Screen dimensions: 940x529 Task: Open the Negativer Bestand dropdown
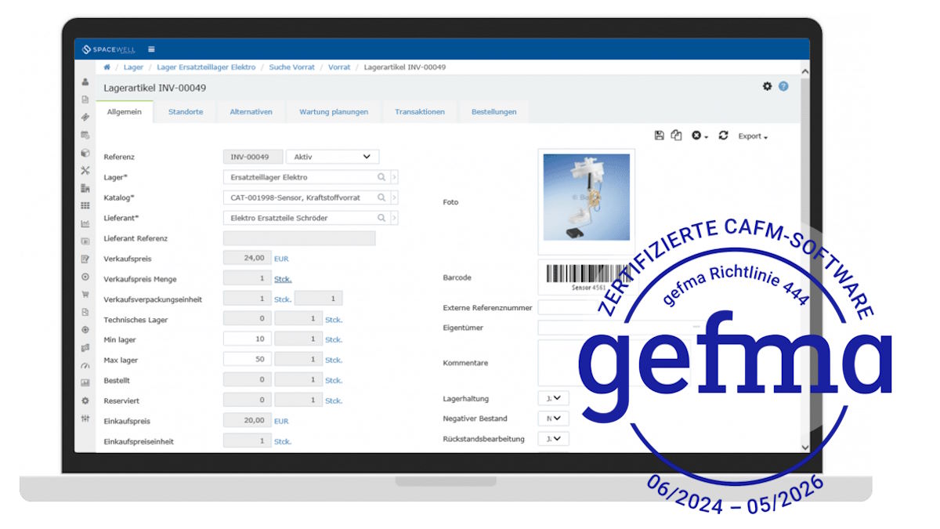[x=554, y=418]
